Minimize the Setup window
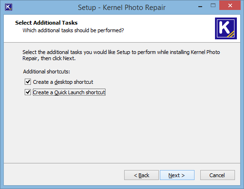 point(200,7)
